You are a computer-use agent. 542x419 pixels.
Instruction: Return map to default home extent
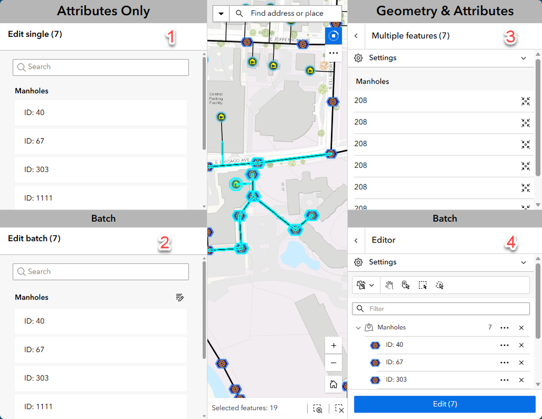(x=334, y=384)
